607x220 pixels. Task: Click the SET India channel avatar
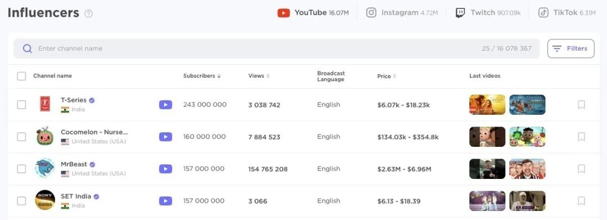45,200
